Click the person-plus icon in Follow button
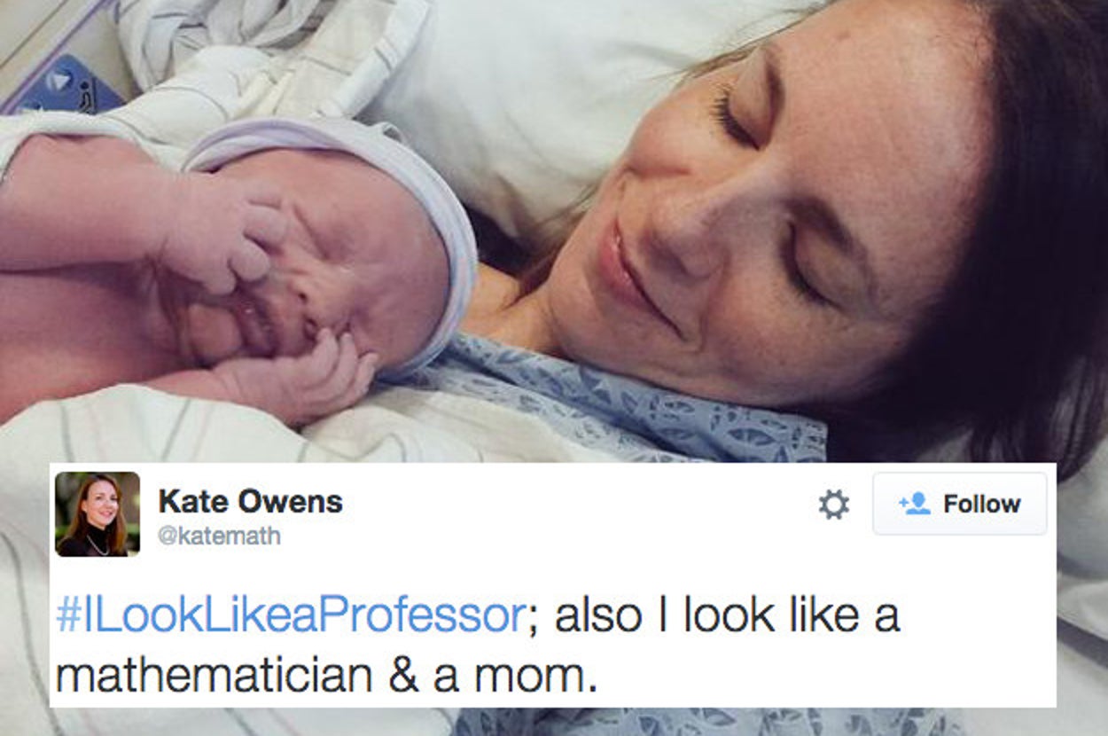The image size is (1108, 736). point(913,504)
